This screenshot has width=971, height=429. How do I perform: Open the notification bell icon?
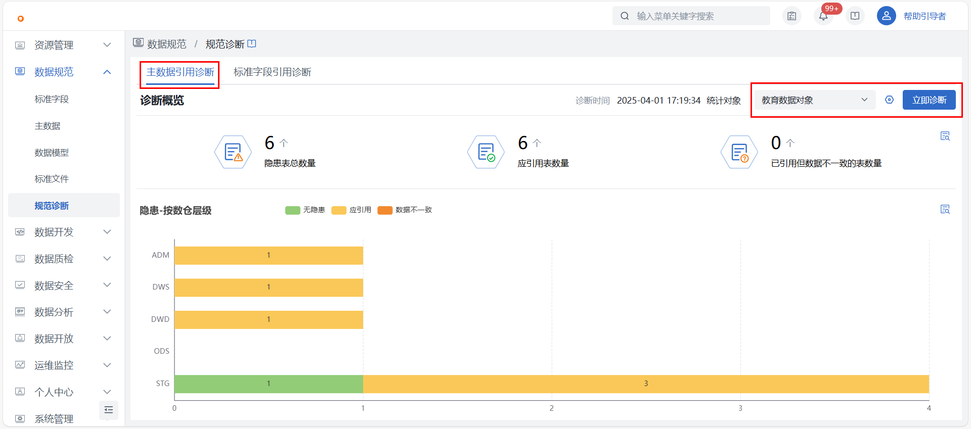[823, 16]
